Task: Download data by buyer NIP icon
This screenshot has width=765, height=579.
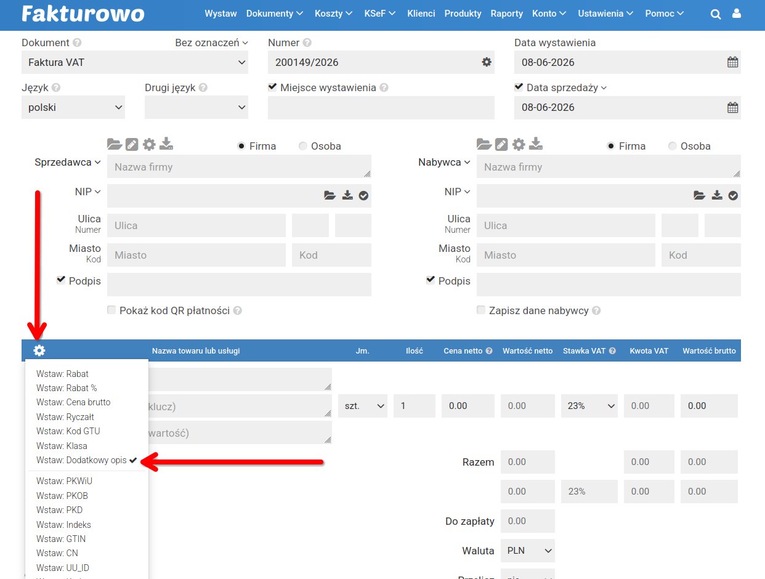Action: 717,196
